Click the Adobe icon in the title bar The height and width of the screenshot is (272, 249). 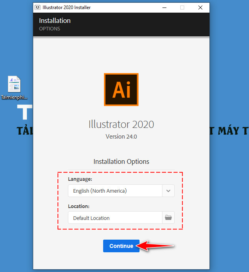click(x=37, y=8)
